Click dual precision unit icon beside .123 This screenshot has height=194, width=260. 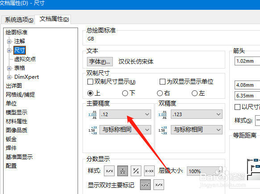(162, 115)
